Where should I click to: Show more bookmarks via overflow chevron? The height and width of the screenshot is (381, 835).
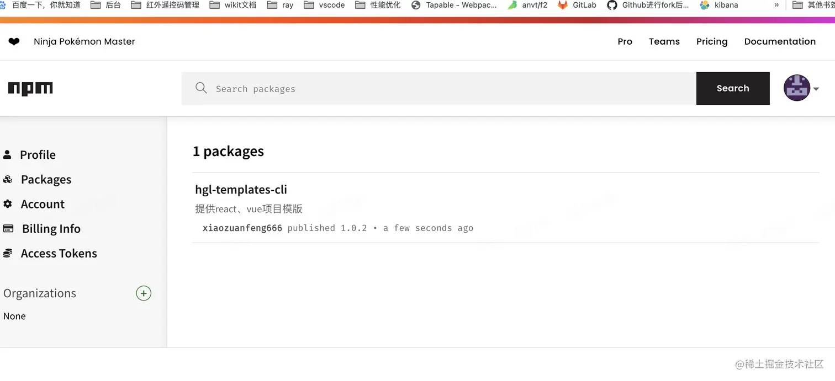[x=776, y=5]
